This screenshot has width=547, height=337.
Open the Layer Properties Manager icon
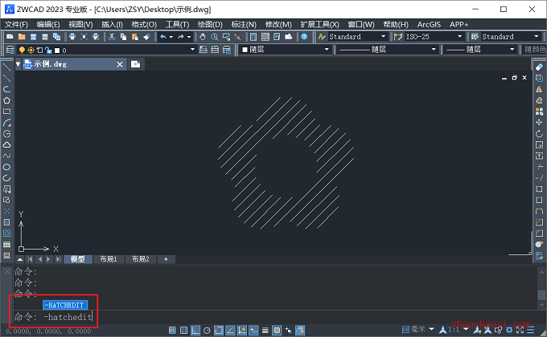[10, 50]
